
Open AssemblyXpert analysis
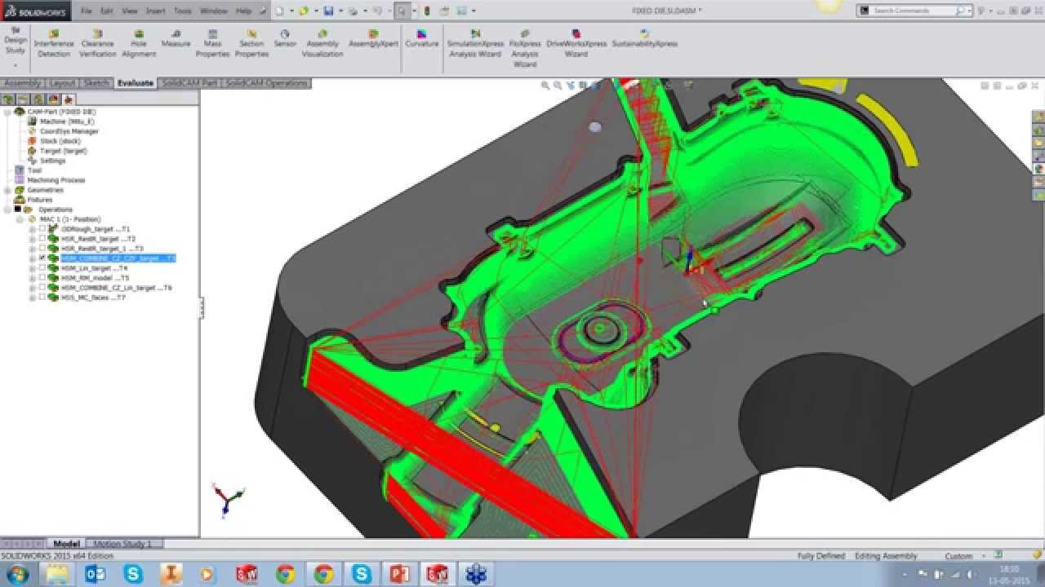pyautogui.click(x=373, y=38)
